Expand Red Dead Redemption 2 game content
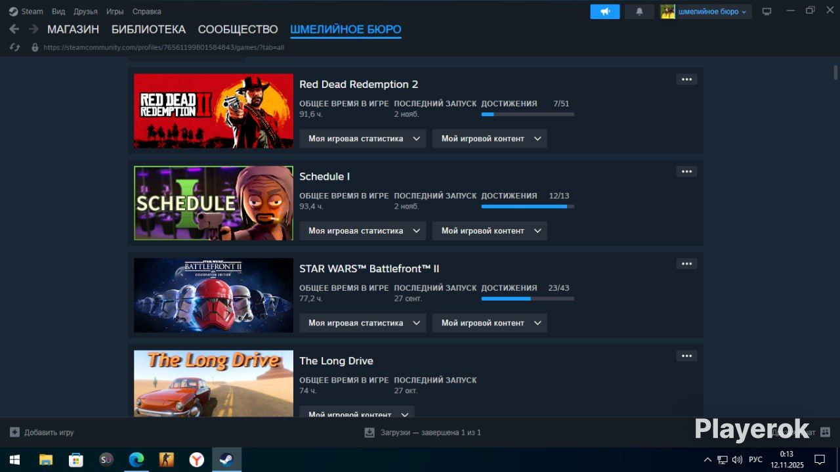 490,139
